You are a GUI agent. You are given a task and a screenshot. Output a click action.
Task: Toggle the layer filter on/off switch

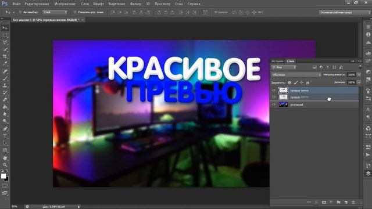[x=360, y=67]
